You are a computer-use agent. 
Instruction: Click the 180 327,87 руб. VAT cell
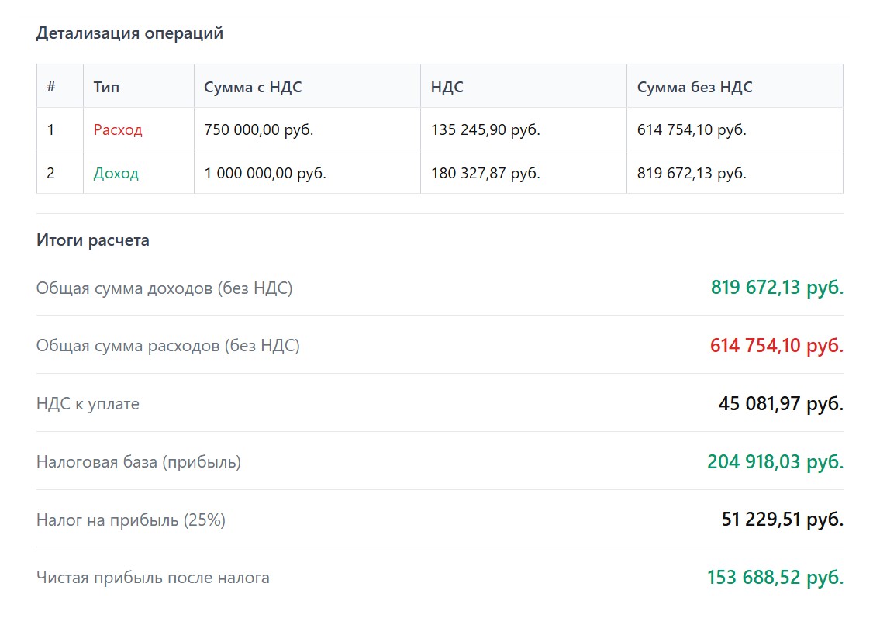click(x=485, y=173)
